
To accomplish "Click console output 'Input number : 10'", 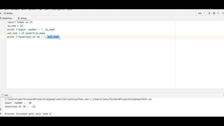I will click(x=18, y=103).
